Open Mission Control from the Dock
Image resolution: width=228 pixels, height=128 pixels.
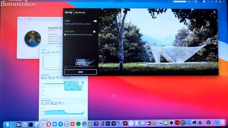point(19,124)
